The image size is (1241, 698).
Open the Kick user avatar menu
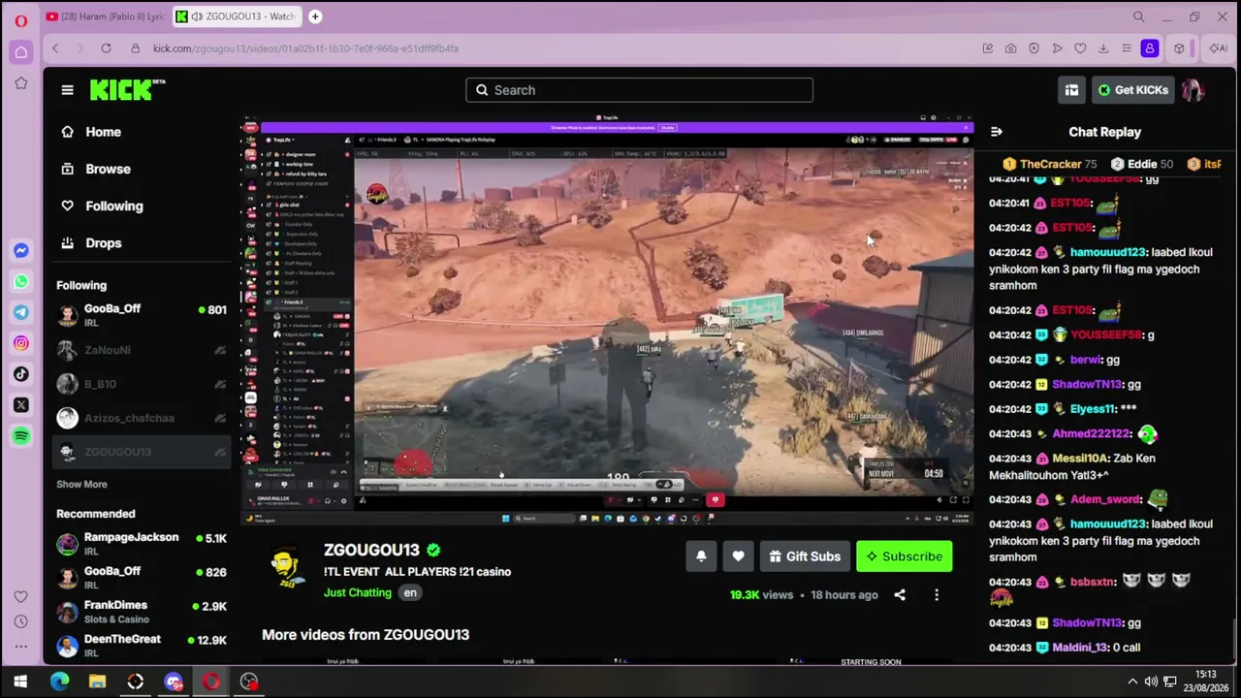pyautogui.click(x=1193, y=90)
